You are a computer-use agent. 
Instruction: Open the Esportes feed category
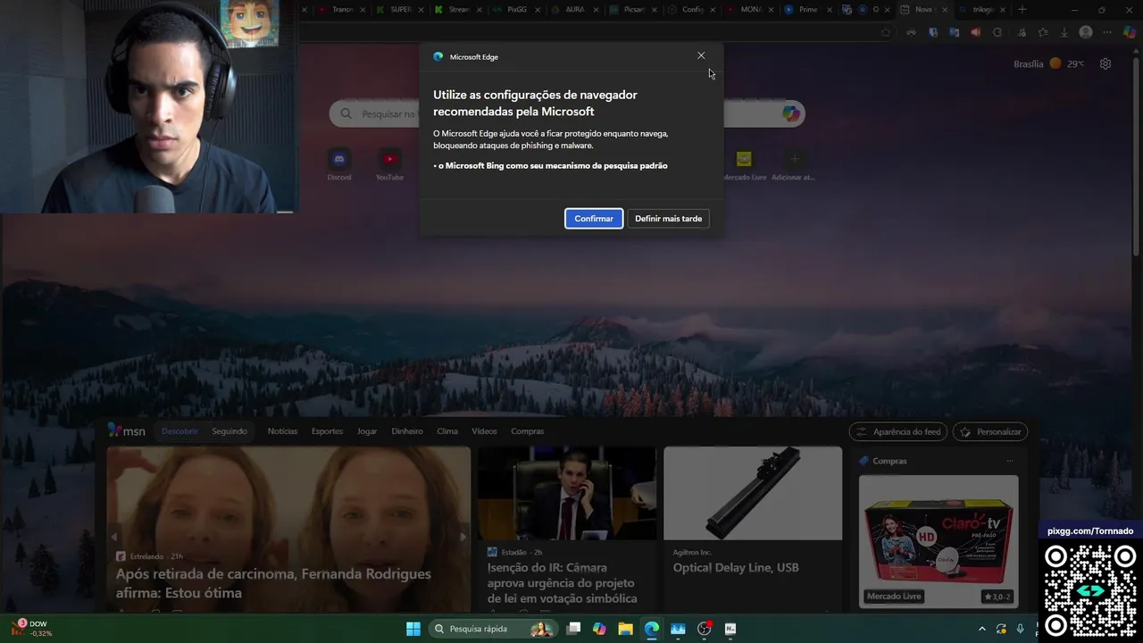[x=327, y=431]
